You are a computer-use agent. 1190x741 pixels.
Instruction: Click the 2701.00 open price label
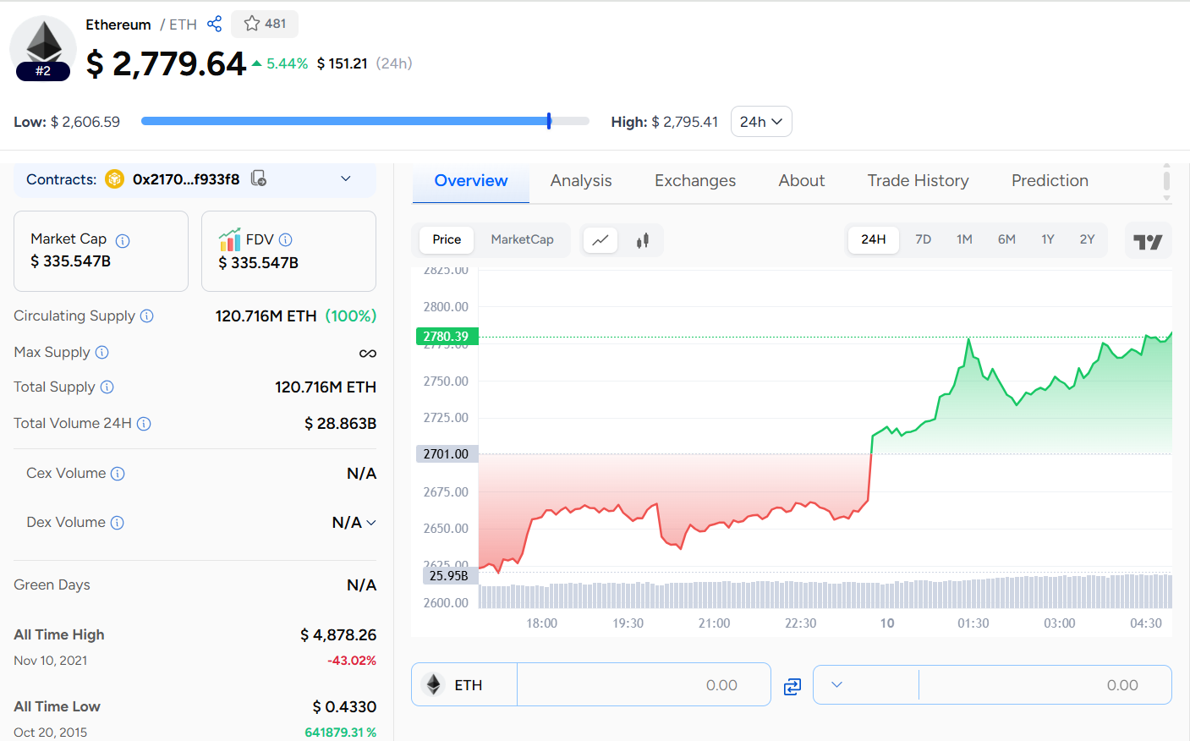point(447,454)
